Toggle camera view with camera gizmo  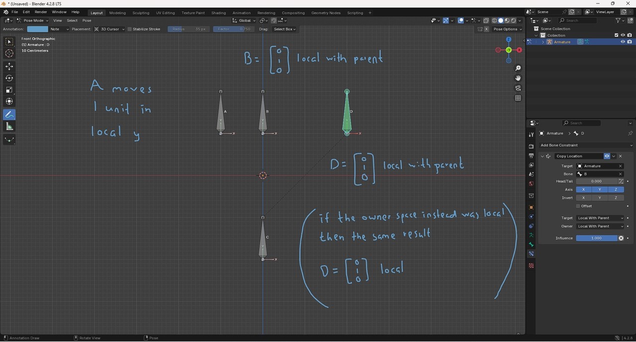518,88
